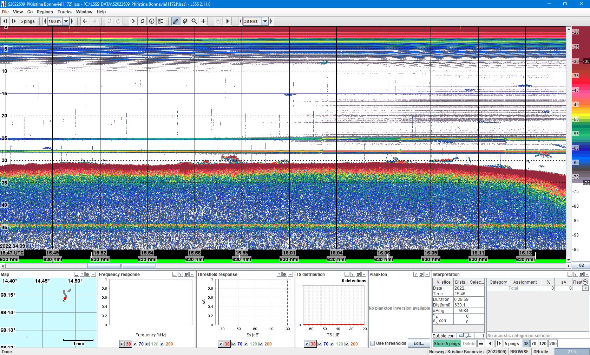590x355 pixels.
Task: Click the jump-forward chevron icon
Action: click(133, 21)
